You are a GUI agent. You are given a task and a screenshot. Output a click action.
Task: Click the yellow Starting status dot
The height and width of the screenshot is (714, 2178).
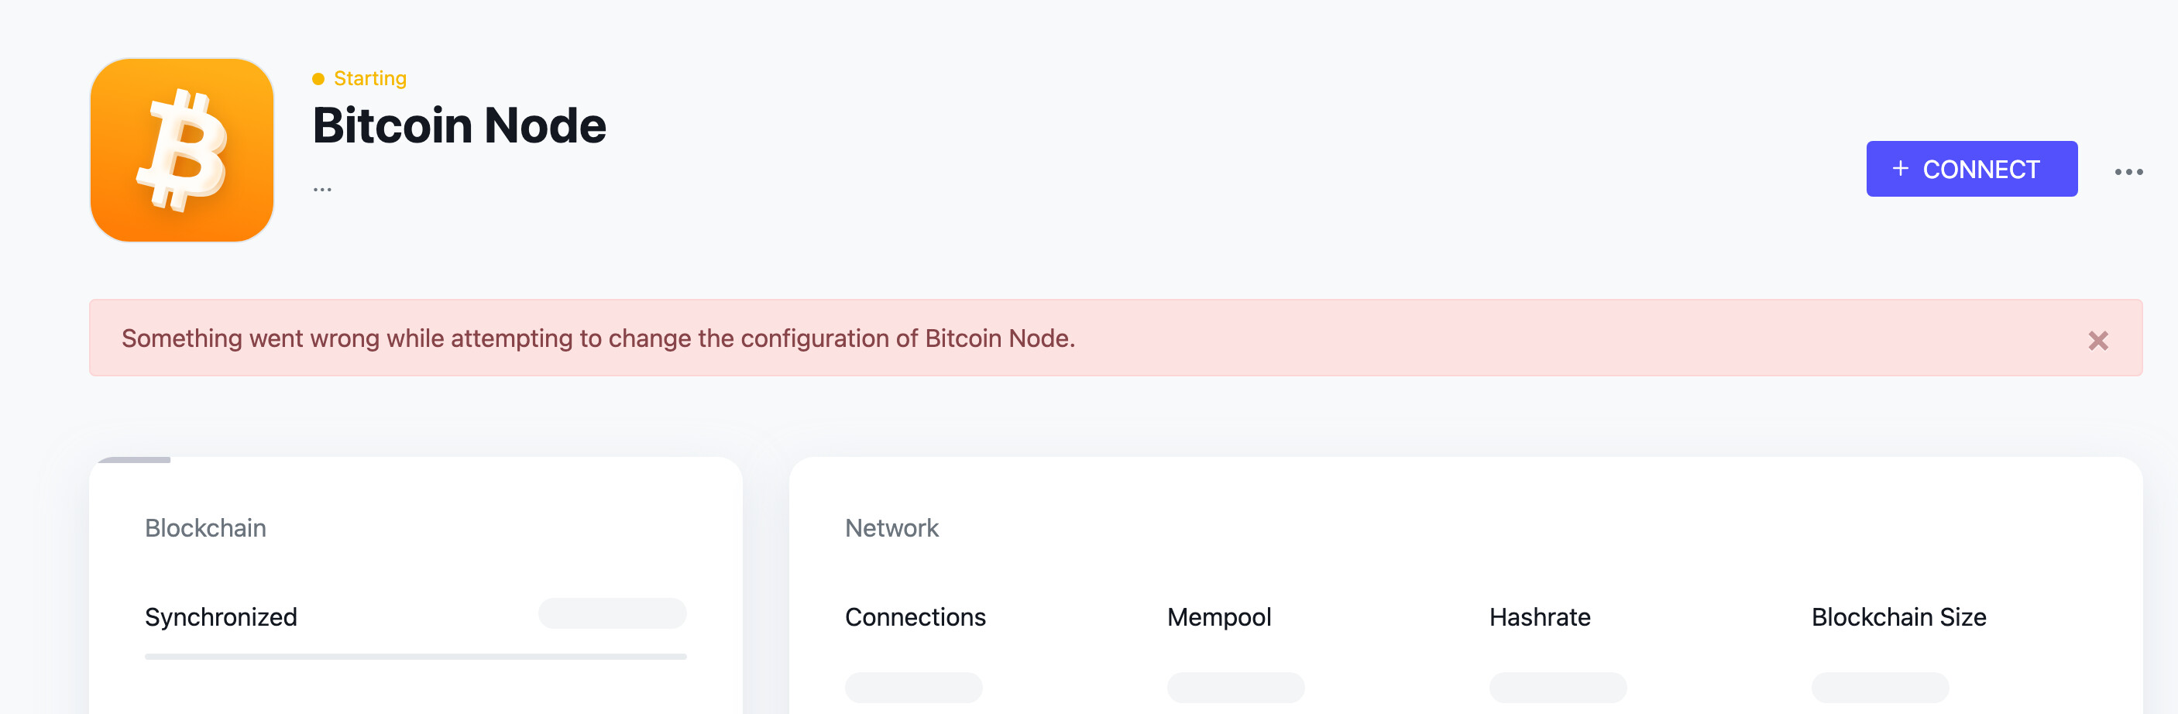(x=318, y=78)
